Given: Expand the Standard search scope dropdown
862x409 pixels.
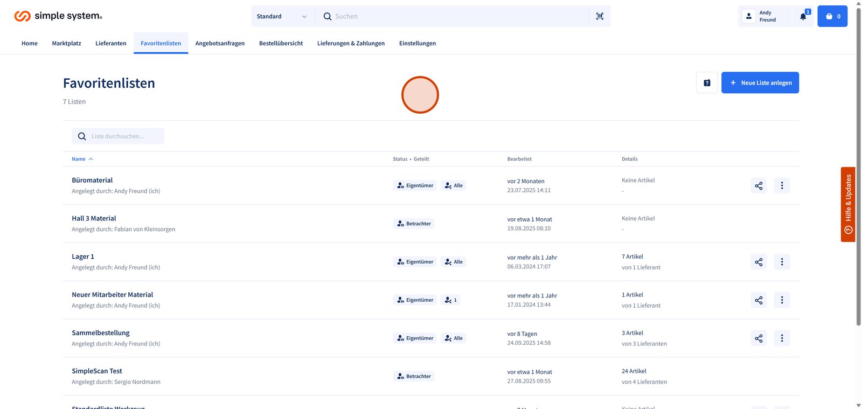Looking at the screenshot, I should tap(282, 16).
